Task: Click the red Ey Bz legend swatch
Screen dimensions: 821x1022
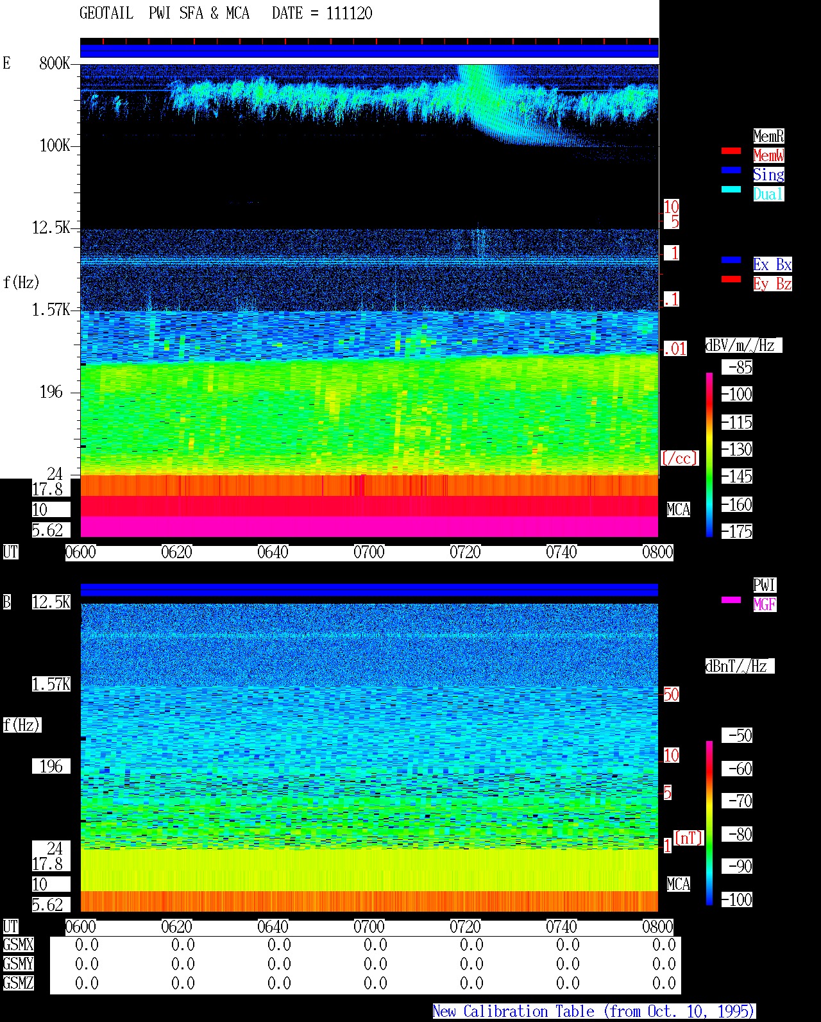Action: coord(731,279)
